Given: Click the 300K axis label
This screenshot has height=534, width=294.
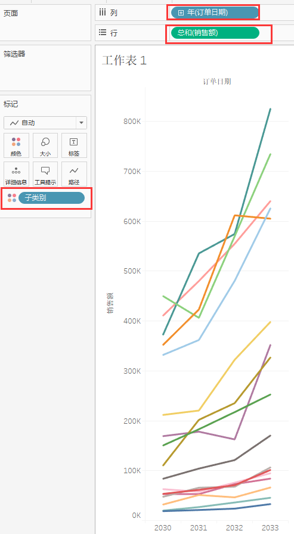Looking at the screenshot, I should pos(132,371).
